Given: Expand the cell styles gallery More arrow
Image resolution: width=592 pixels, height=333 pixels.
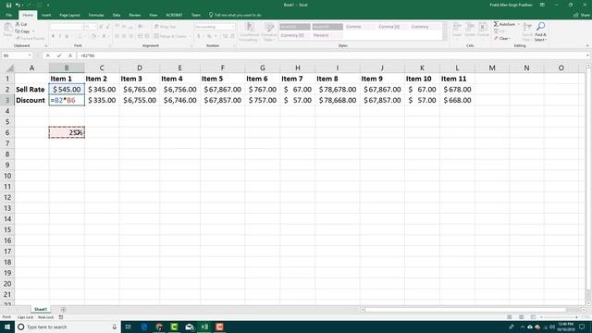Looking at the screenshot, I should [445, 37].
